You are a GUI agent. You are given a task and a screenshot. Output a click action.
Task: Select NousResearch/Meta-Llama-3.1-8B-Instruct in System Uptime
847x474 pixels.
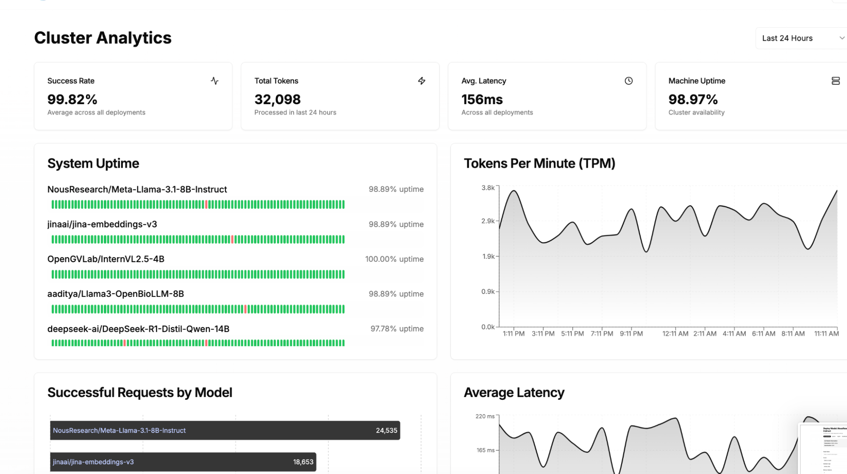(137, 189)
